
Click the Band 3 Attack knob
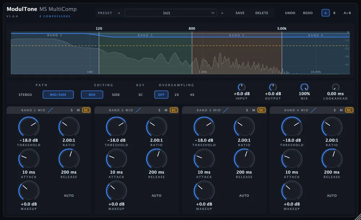pyautogui.click(x=204, y=159)
